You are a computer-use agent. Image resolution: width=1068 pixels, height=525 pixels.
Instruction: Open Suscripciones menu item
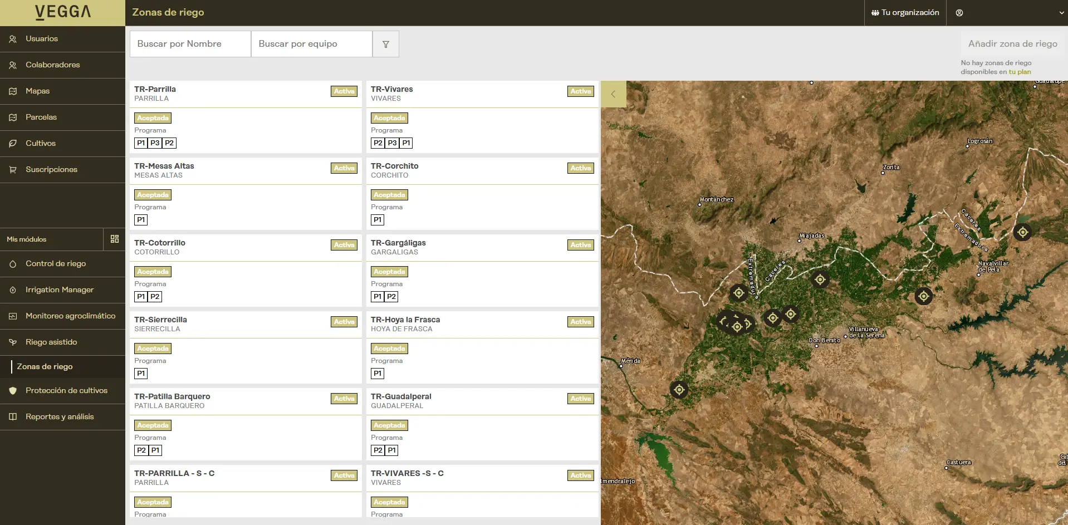pyautogui.click(x=62, y=170)
